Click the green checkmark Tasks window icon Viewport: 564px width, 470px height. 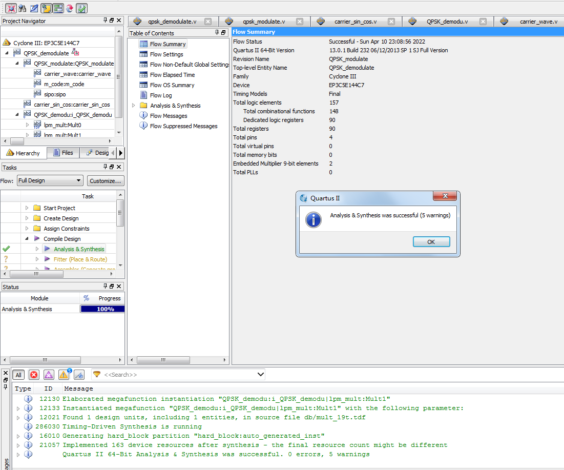click(81, 8)
